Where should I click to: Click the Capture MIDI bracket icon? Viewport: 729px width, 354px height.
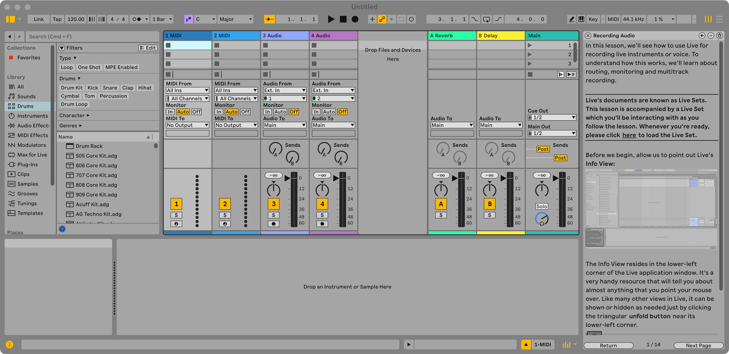tap(402, 19)
